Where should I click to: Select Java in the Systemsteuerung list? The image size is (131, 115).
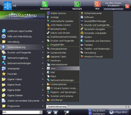(x=63, y=69)
